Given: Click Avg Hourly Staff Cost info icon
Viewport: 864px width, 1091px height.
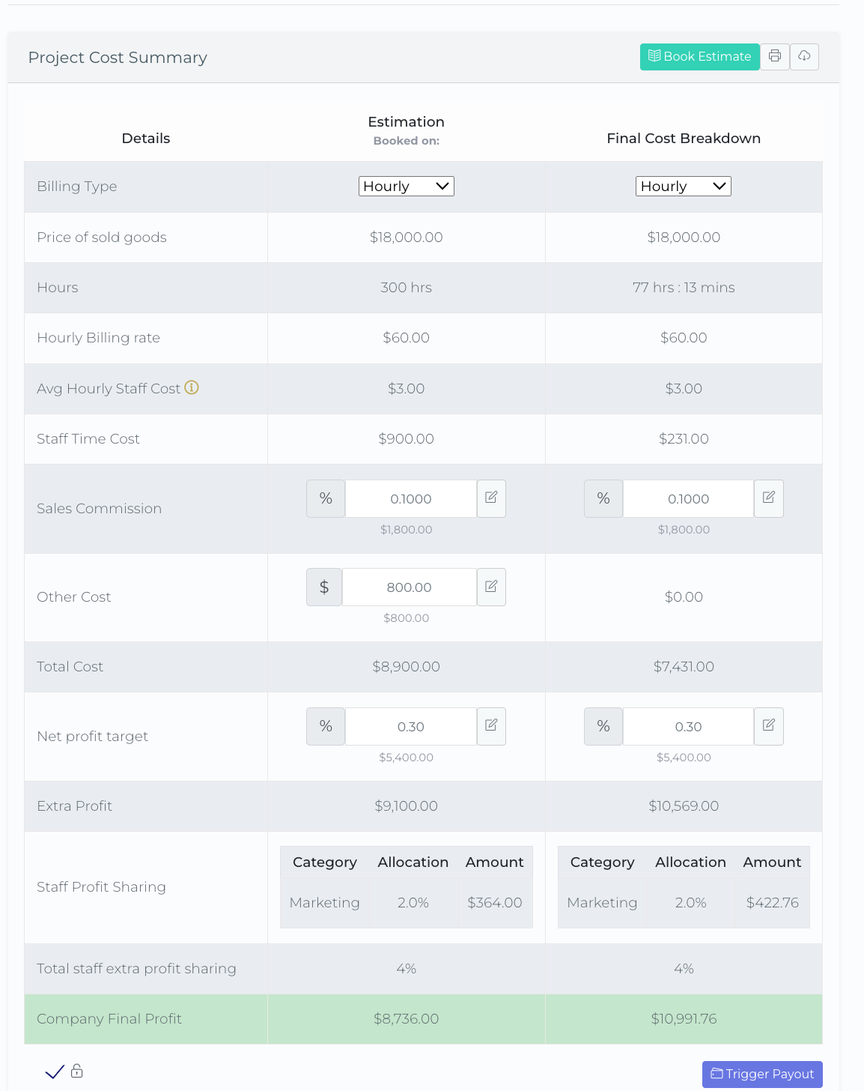Looking at the screenshot, I should point(192,387).
